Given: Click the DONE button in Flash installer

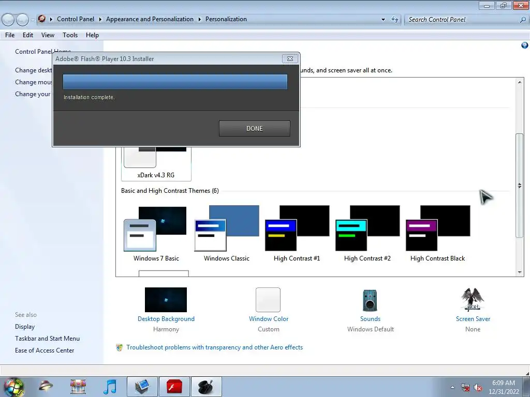Looking at the screenshot, I should pyautogui.click(x=254, y=128).
